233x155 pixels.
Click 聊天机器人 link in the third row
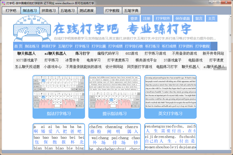click(x=190, y=67)
